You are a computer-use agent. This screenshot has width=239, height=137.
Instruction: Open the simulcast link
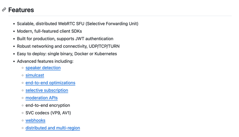pyautogui.click(x=35, y=75)
